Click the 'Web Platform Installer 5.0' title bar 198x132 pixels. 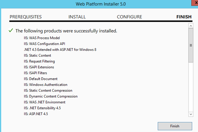coord(101,4)
